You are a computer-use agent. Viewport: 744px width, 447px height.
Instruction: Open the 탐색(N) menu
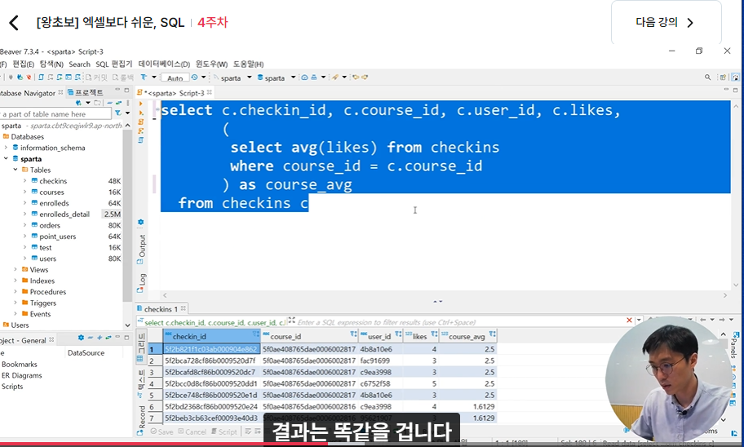pos(51,64)
